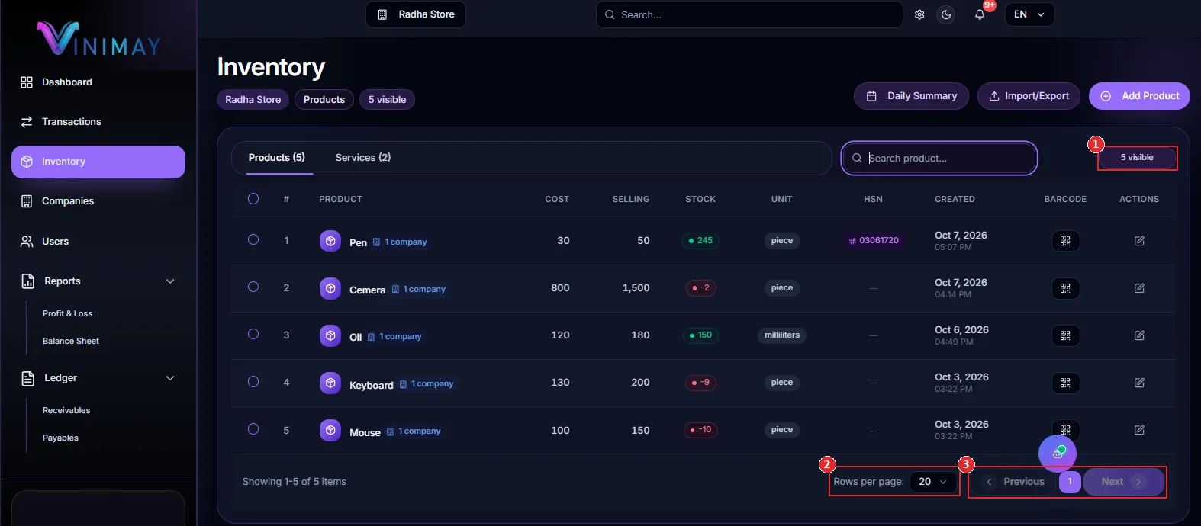The image size is (1201, 526).
Task: Click the Oil product cube icon
Action: click(330, 335)
